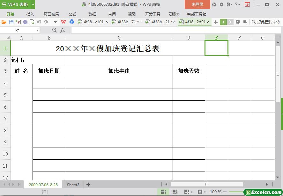Click the 未登录 login button

(x=197, y=4)
